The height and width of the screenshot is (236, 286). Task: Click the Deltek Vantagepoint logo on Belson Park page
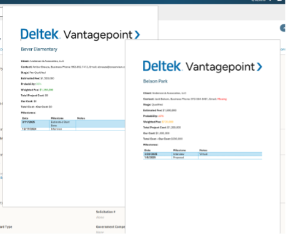pyautogui.click(x=202, y=66)
